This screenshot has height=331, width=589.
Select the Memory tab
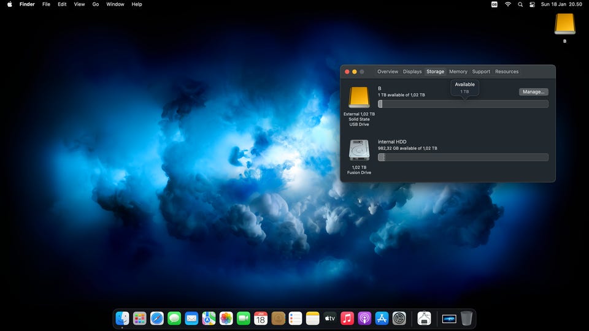point(458,72)
